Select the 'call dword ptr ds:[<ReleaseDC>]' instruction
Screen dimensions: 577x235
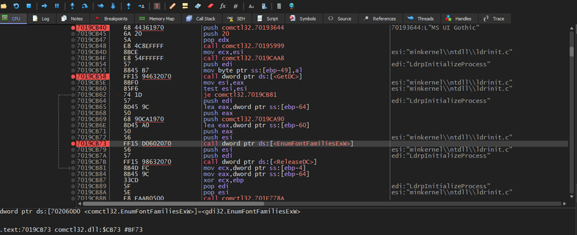click(260, 162)
